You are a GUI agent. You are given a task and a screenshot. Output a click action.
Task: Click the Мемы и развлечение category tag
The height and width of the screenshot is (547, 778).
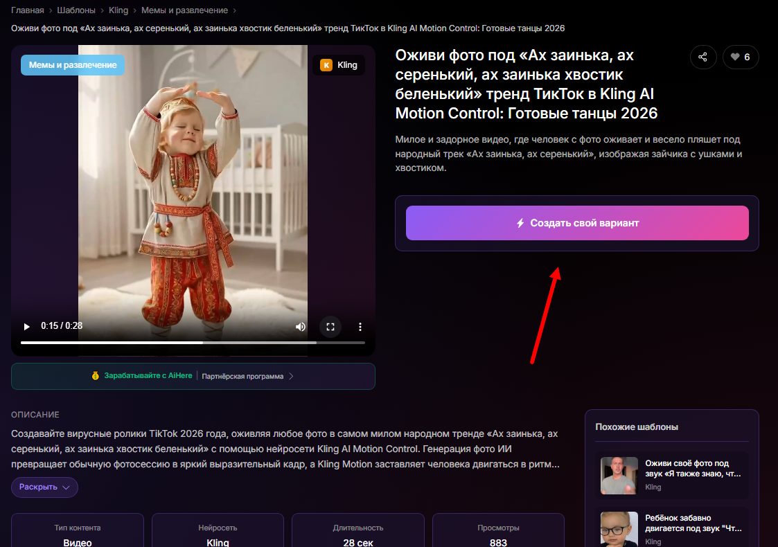click(x=73, y=65)
